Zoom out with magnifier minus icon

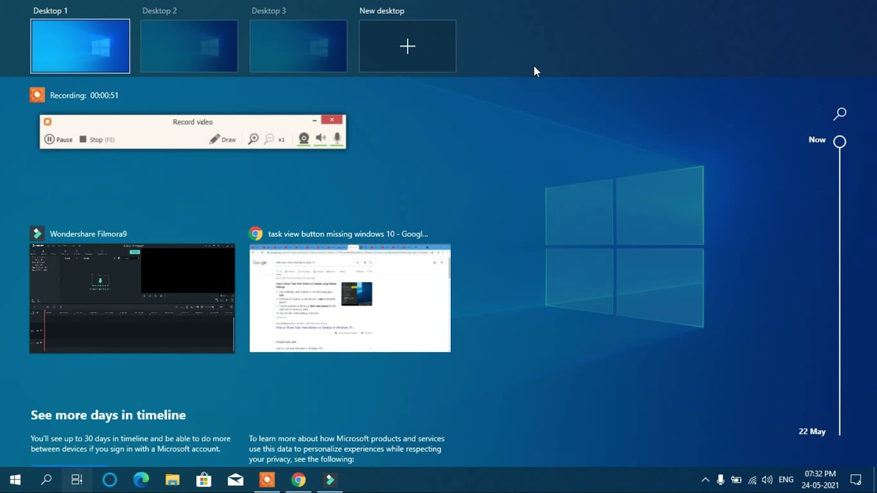[x=269, y=139]
